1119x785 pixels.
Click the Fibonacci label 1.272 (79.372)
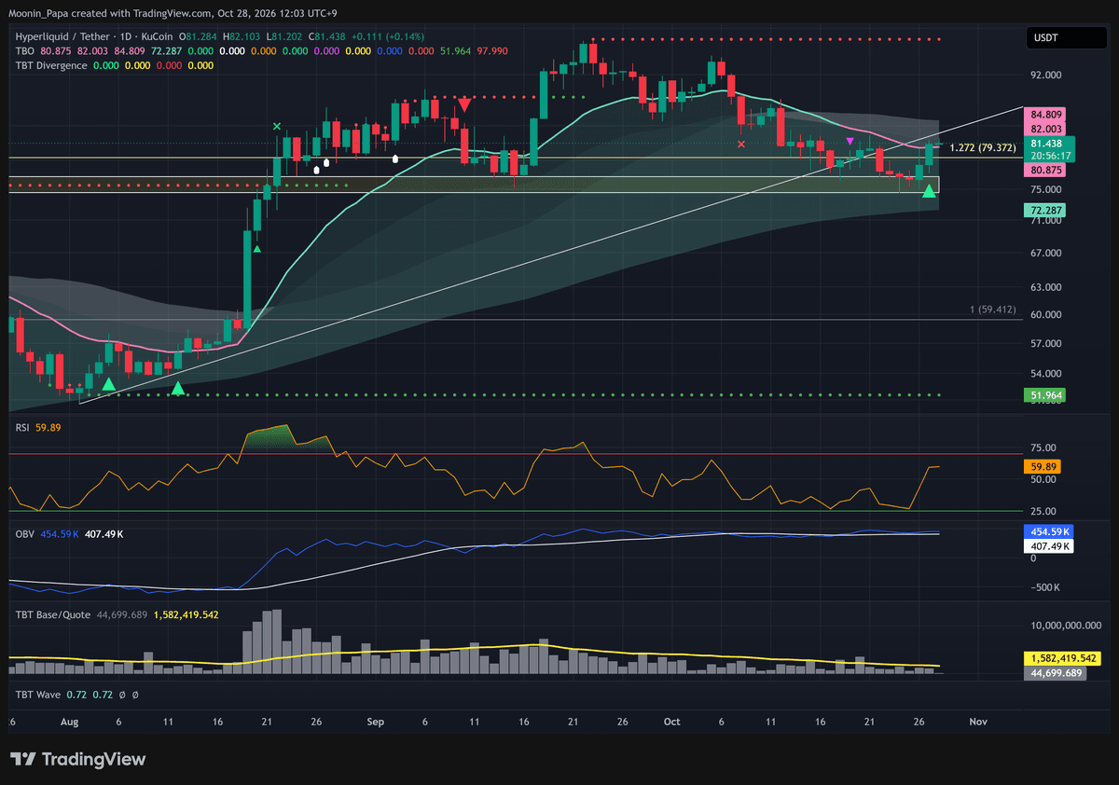(982, 146)
